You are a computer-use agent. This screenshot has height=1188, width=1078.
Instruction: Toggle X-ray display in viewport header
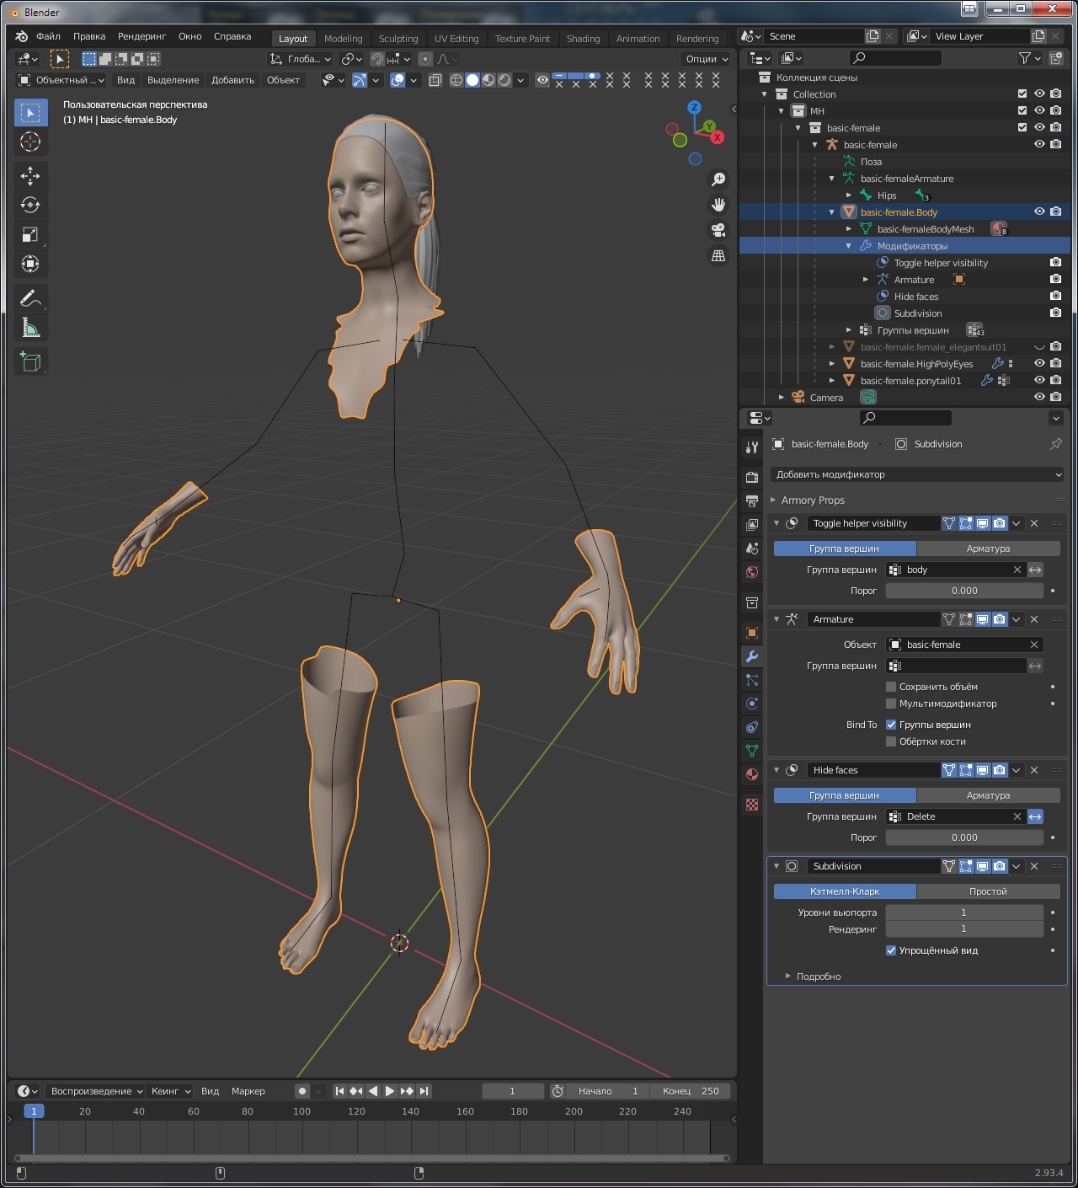click(x=435, y=80)
